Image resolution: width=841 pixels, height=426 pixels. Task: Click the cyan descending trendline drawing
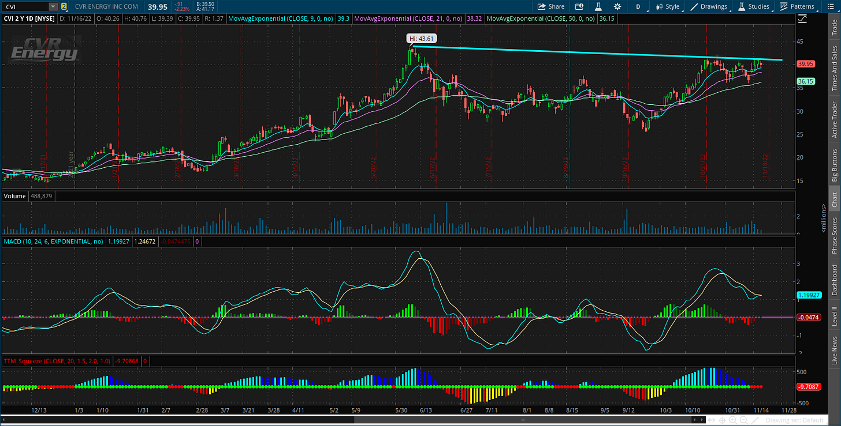coord(596,54)
